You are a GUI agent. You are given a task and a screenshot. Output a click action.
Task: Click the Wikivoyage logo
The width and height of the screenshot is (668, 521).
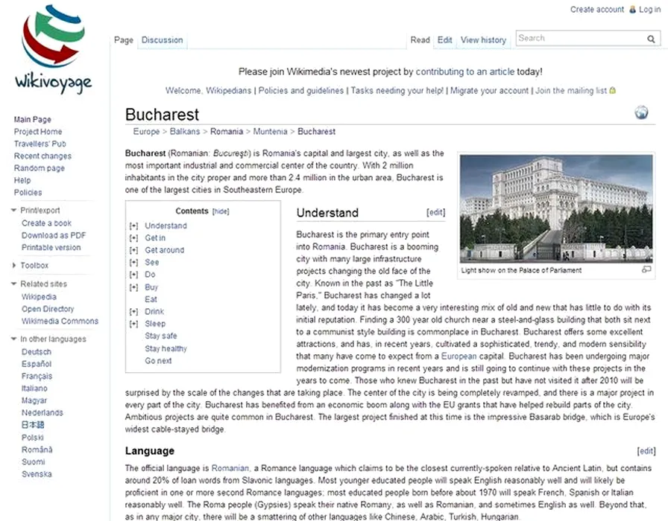tap(52, 48)
